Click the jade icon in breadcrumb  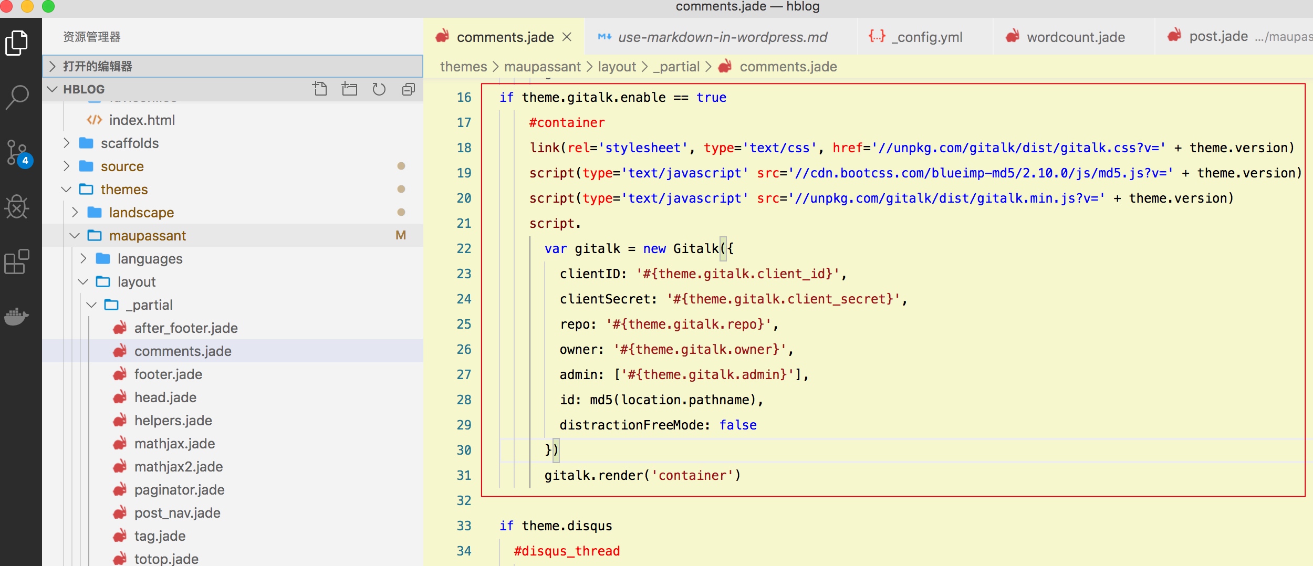tap(725, 67)
